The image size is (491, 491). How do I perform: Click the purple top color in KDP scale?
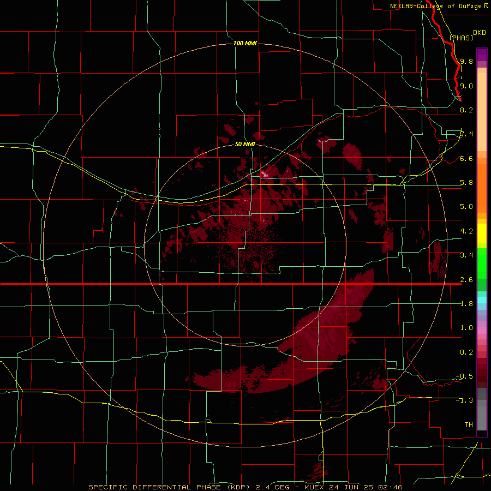tap(482, 55)
